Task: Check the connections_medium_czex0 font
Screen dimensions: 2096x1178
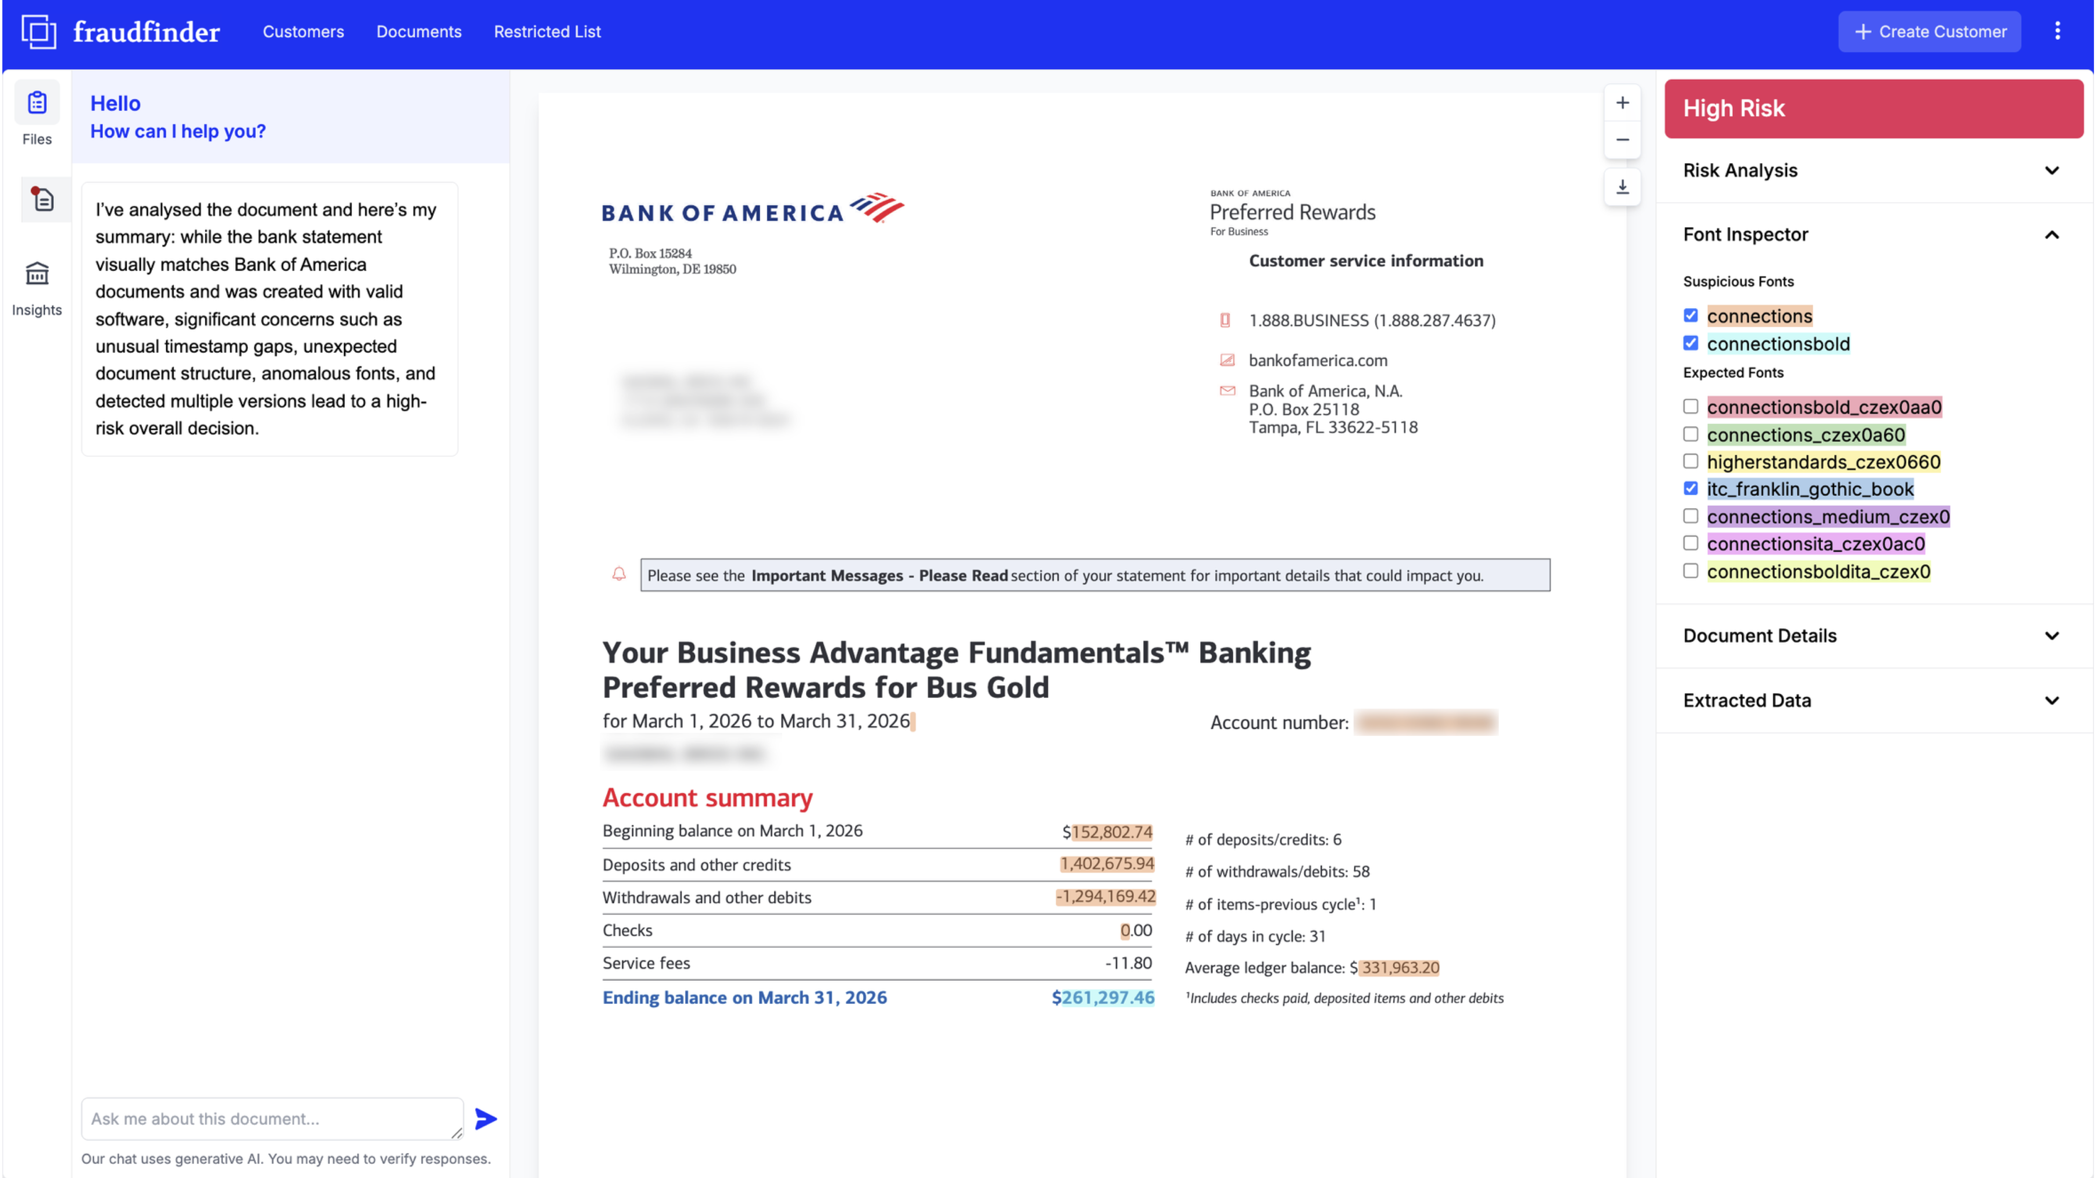Action: click(1691, 516)
